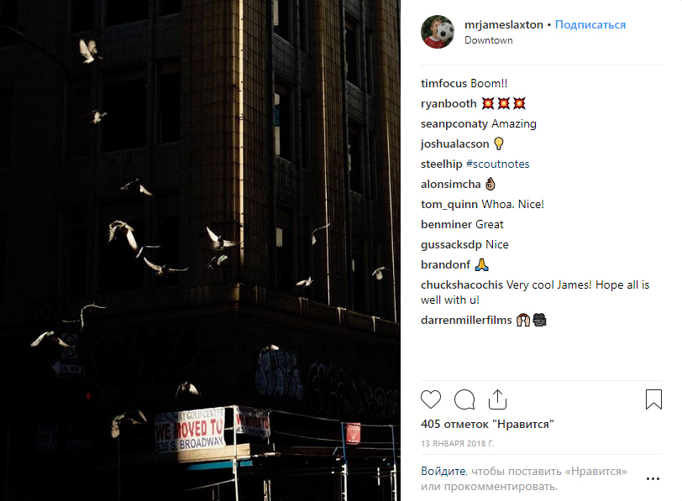Viewport: 682px width, 501px height.
Task: Show who liked via 405 отметок
Action: pyautogui.click(x=487, y=424)
